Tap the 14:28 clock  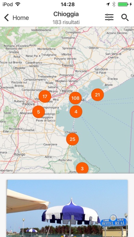tap(68, 4)
